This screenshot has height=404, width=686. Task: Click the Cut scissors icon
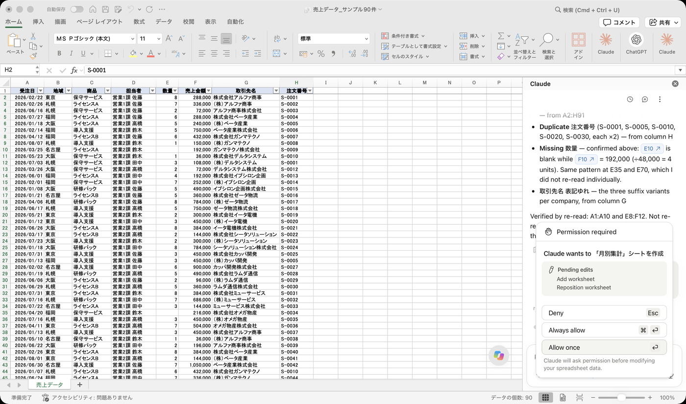pos(33,36)
